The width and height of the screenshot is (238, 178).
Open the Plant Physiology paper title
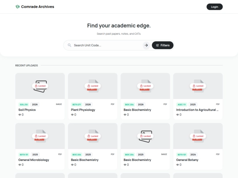[83, 110]
